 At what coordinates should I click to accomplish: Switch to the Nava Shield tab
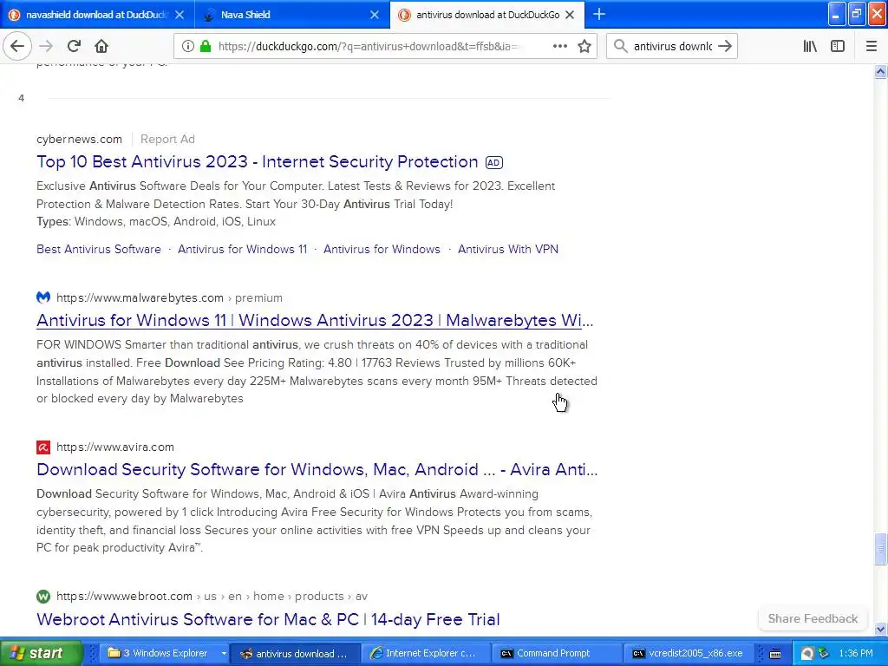tap(291, 15)
